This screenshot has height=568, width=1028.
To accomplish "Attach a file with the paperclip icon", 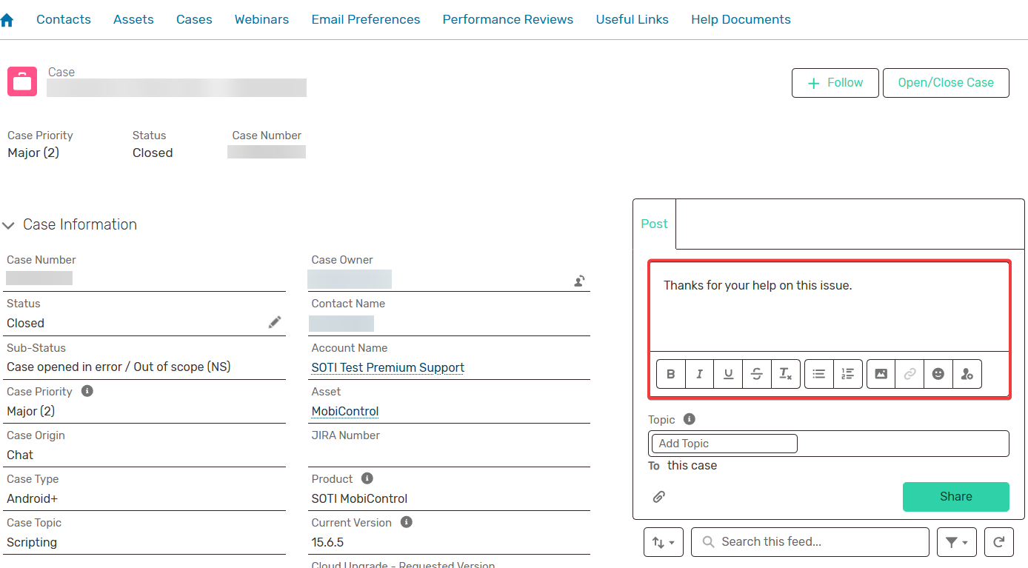I will click(659, 496).
